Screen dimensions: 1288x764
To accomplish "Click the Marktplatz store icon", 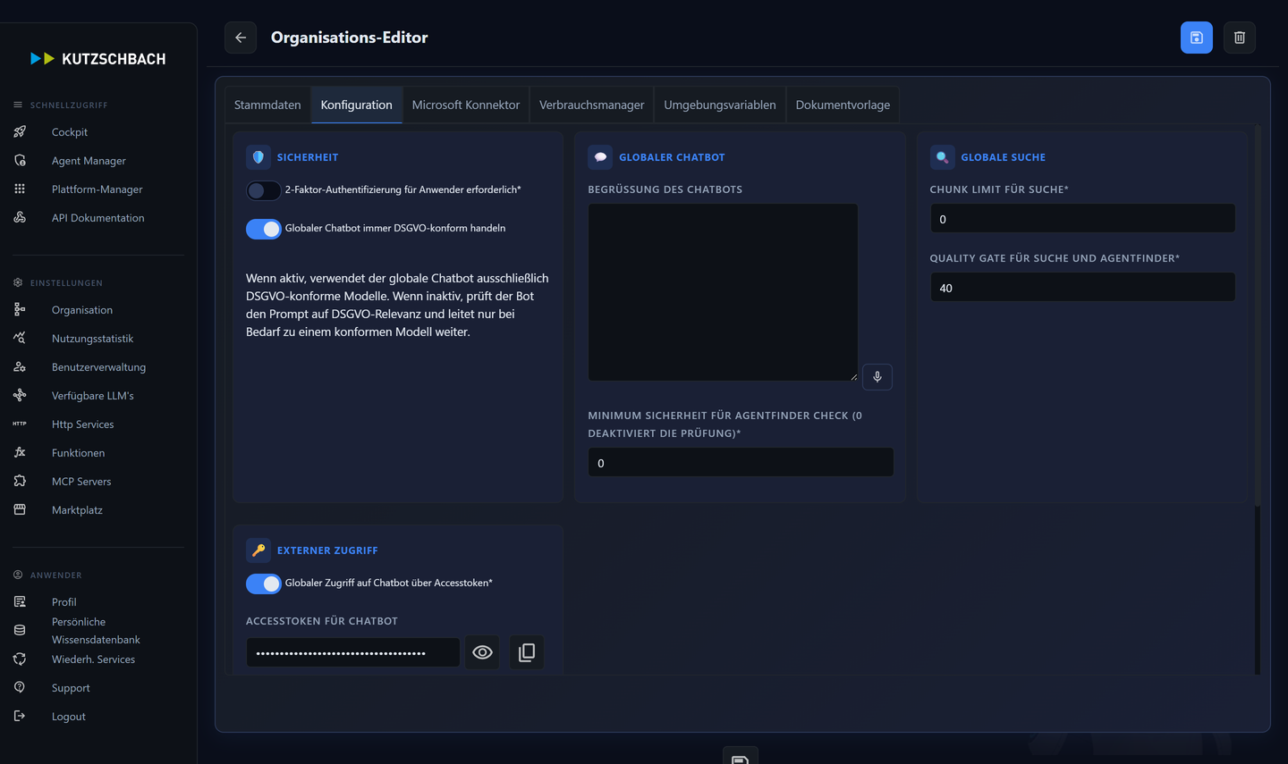I will tap(20, 509).
